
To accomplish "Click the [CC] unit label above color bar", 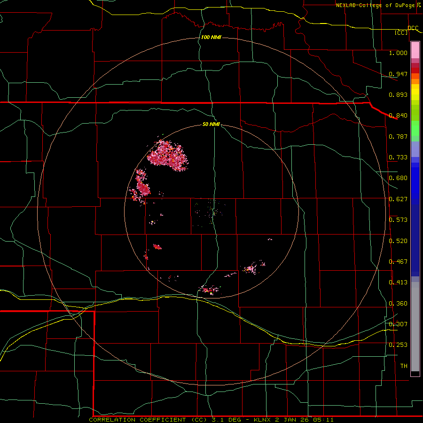I will 401,32.
